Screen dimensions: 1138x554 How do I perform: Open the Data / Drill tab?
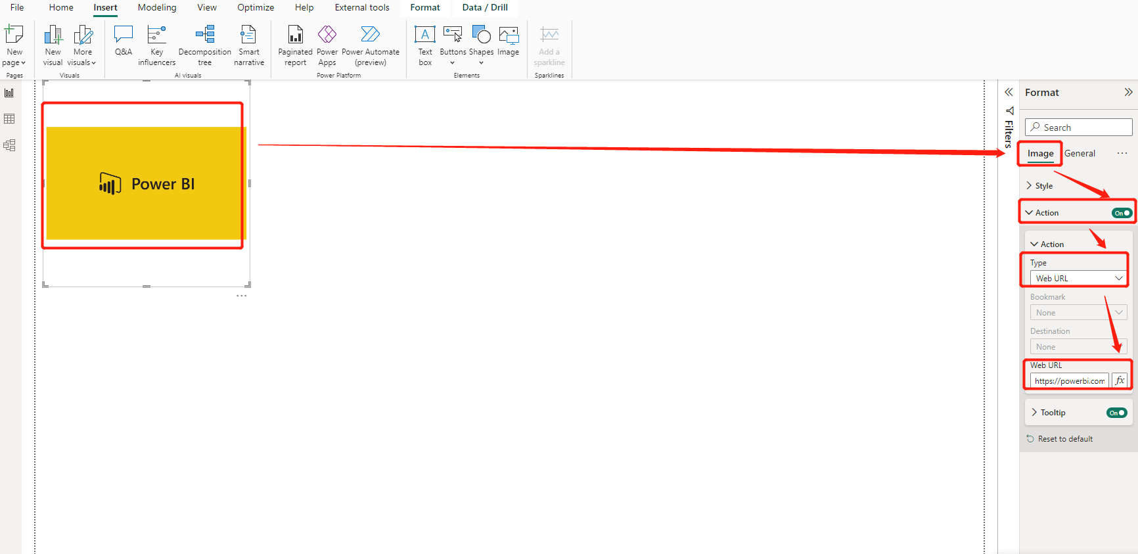pos(485,7)
